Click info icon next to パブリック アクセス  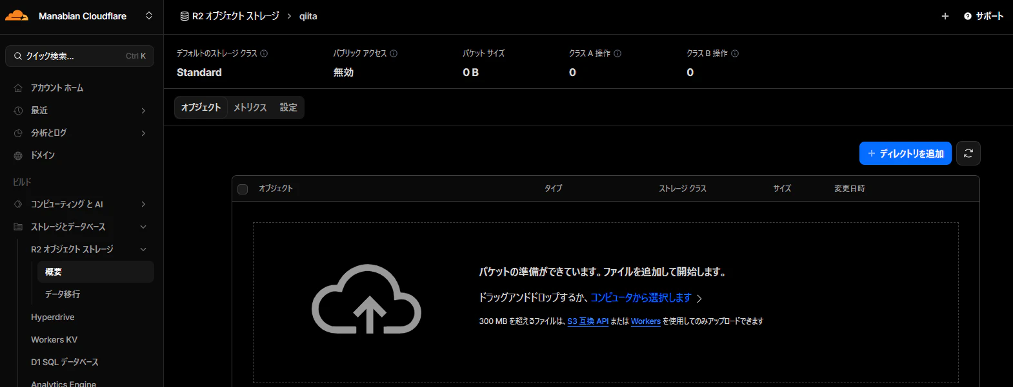coord(394,53)
